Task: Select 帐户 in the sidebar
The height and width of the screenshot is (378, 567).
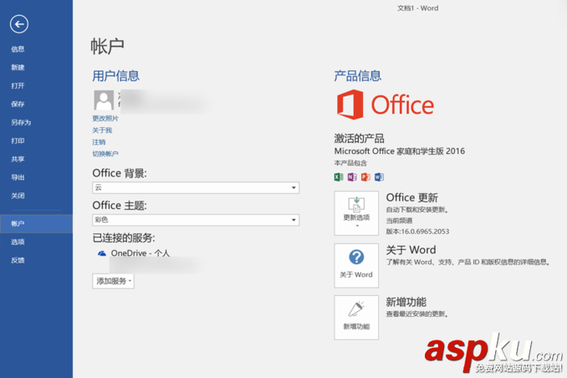Action: [36, 223]
